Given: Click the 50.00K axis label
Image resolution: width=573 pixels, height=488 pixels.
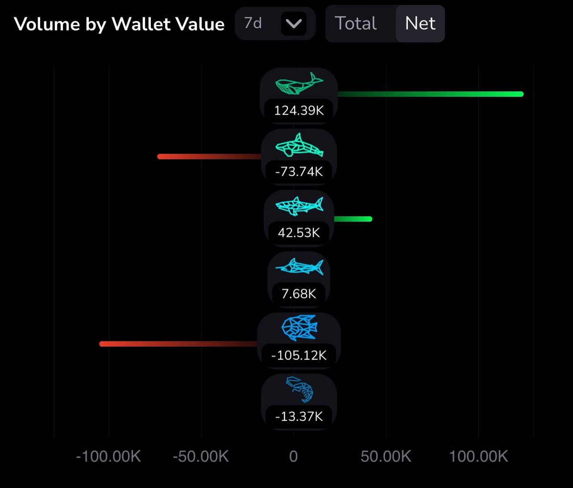Looking at the screenshot, I should point(386,456).
